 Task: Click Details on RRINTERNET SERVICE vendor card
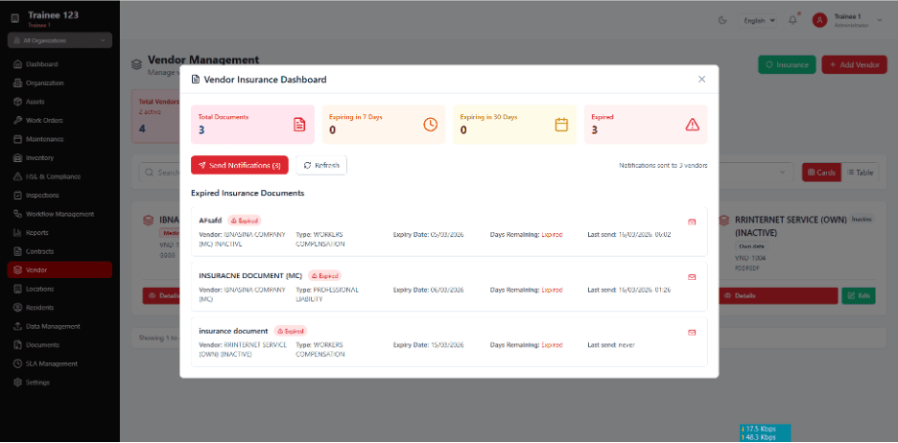(778, 296)
